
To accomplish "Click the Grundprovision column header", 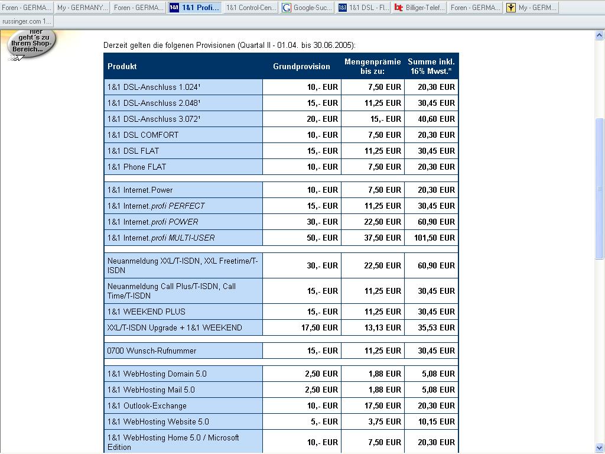I will point(301,66).
